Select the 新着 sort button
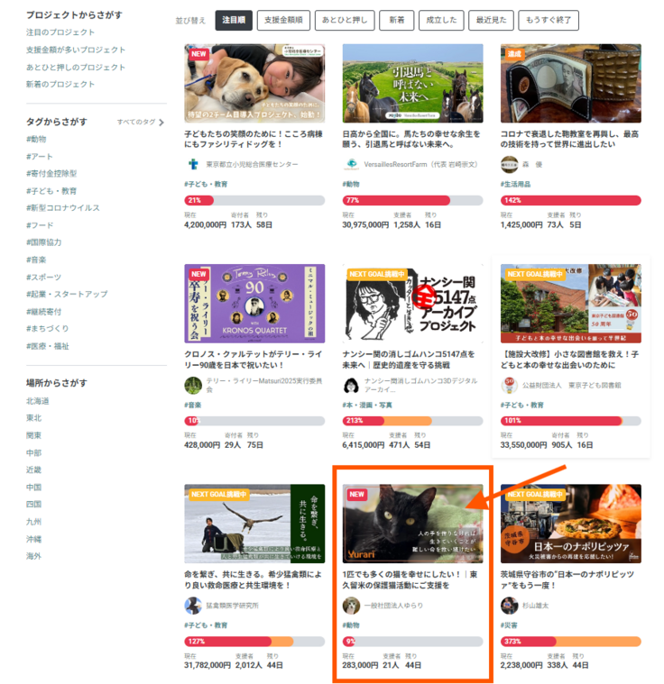 pos(397,21)
